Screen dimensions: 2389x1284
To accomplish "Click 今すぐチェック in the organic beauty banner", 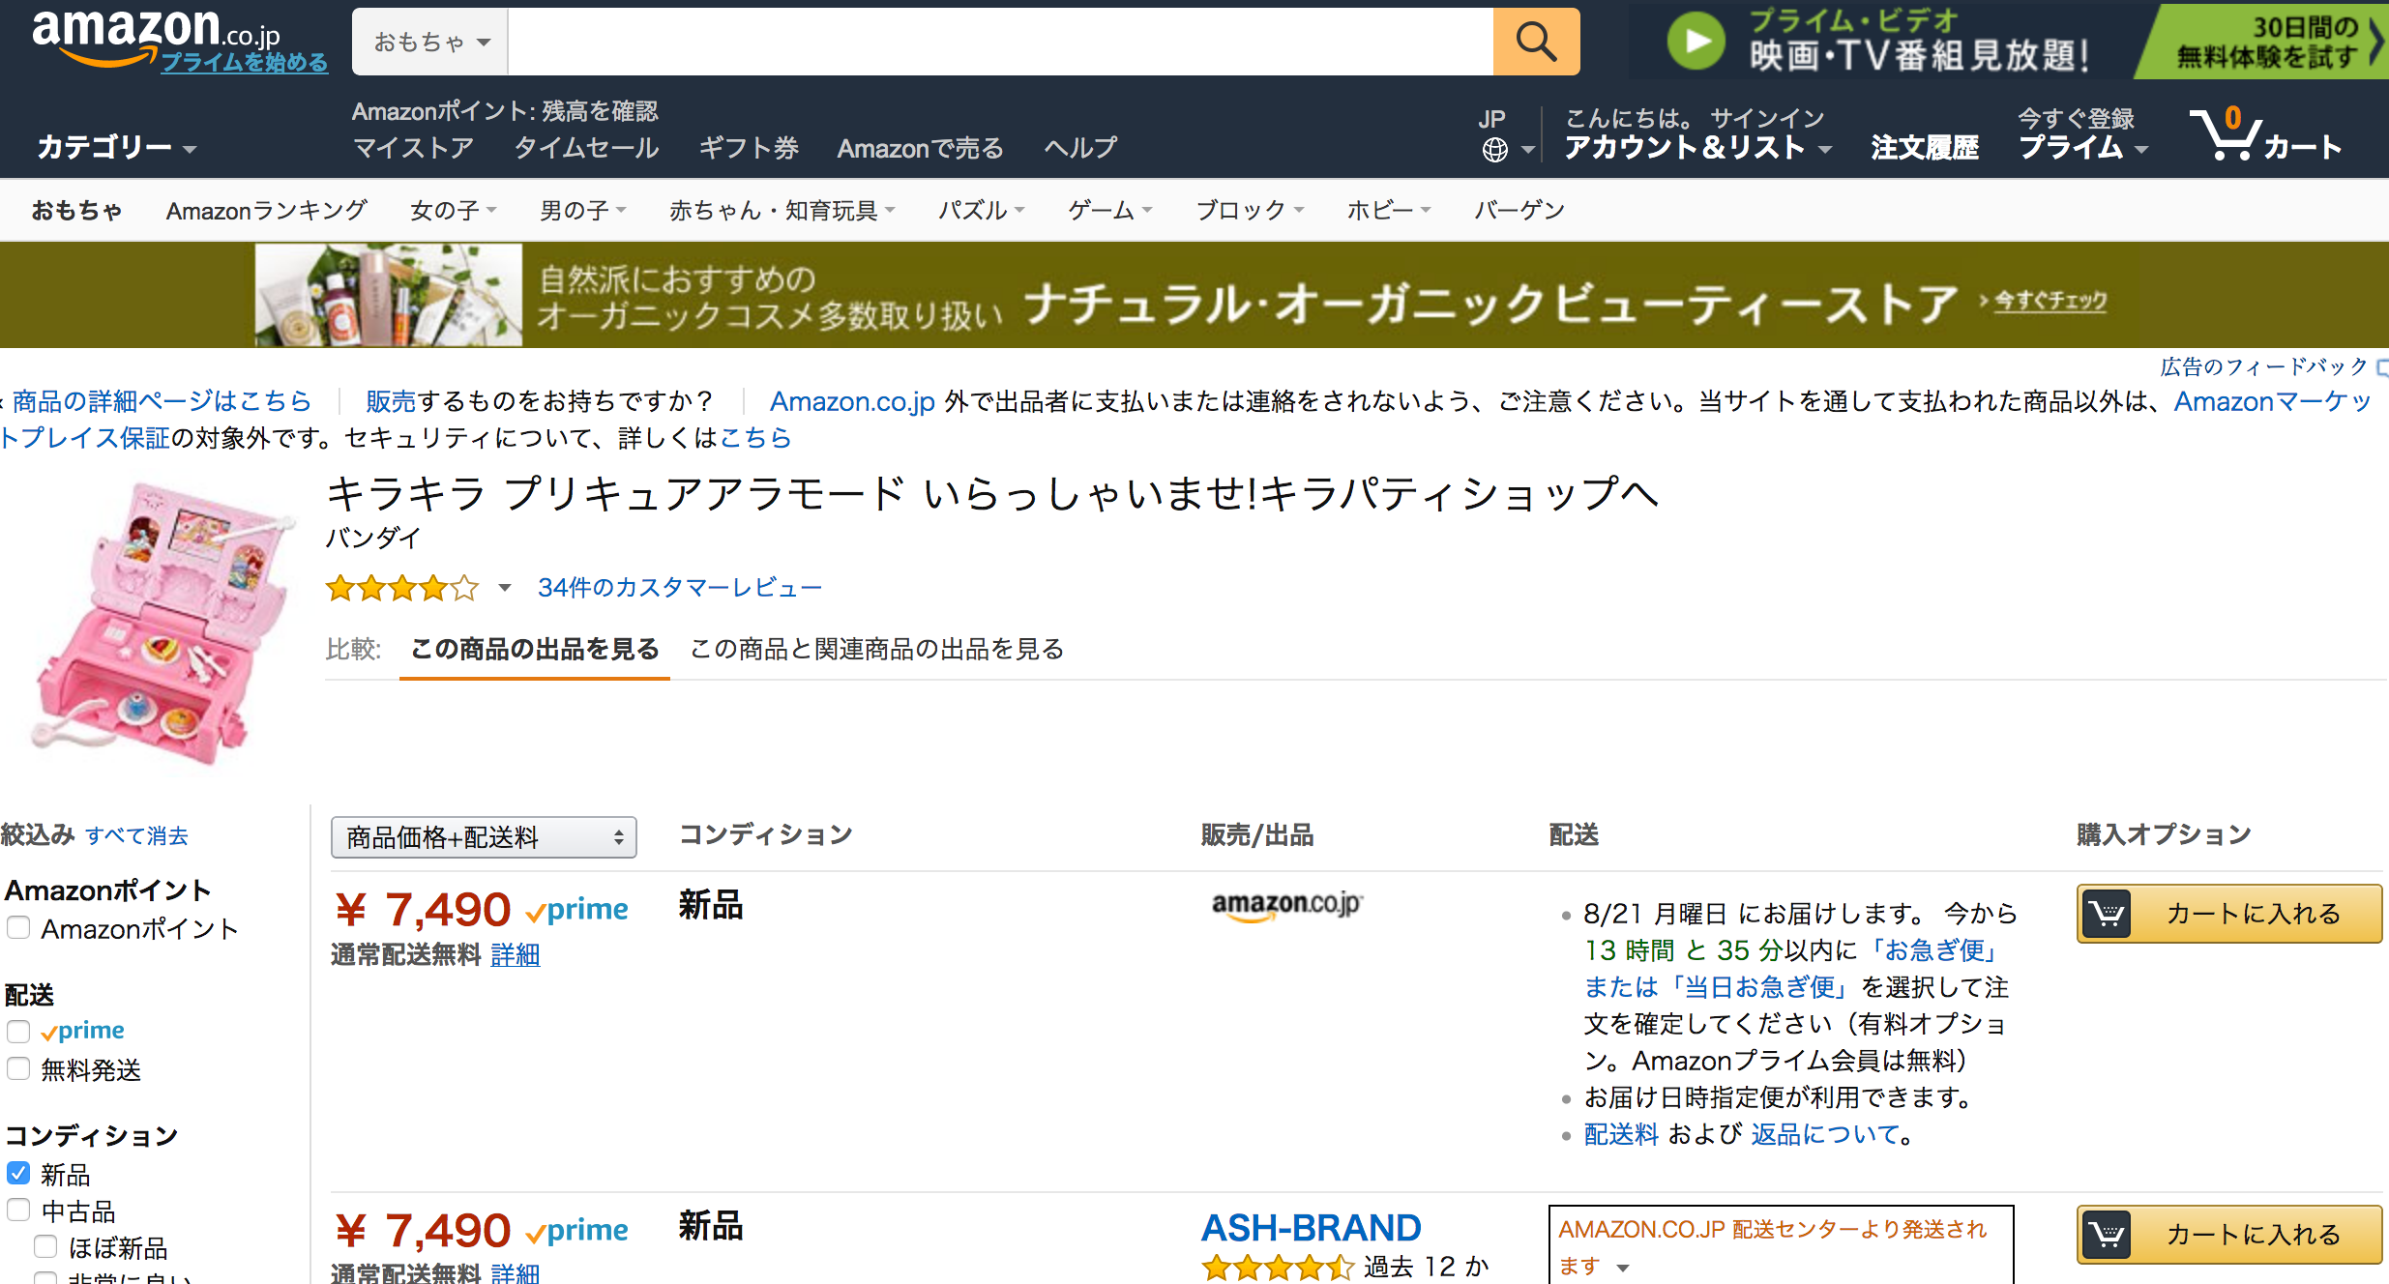I will click(x=2050, y=301).
